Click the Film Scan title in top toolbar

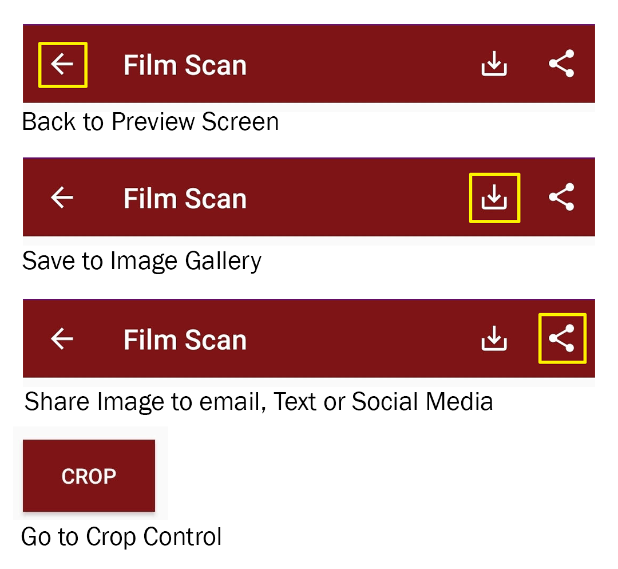click(185, 65)
